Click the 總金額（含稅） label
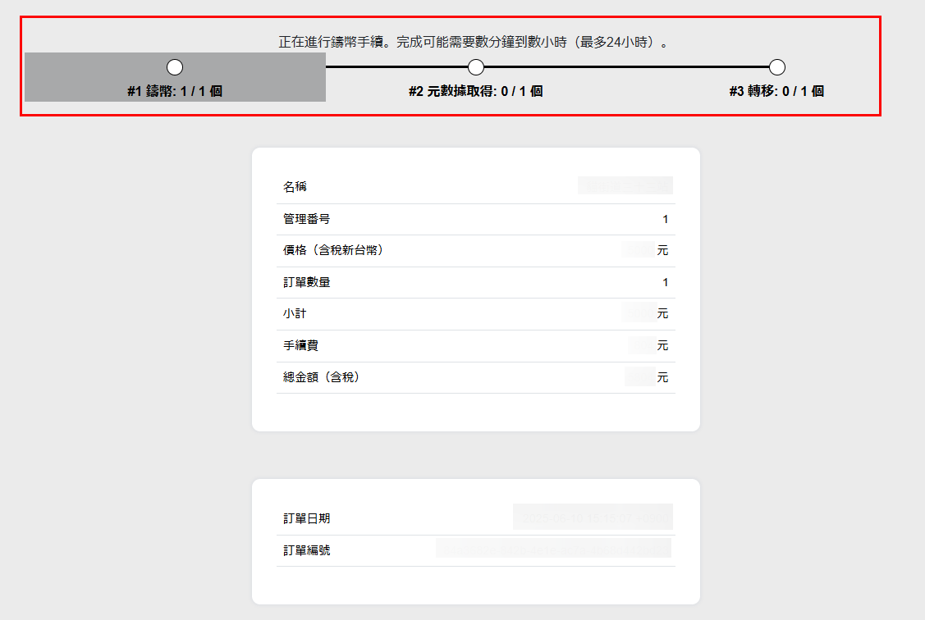The width and height of the screenshot is (925, 620). tap(322, 378)
